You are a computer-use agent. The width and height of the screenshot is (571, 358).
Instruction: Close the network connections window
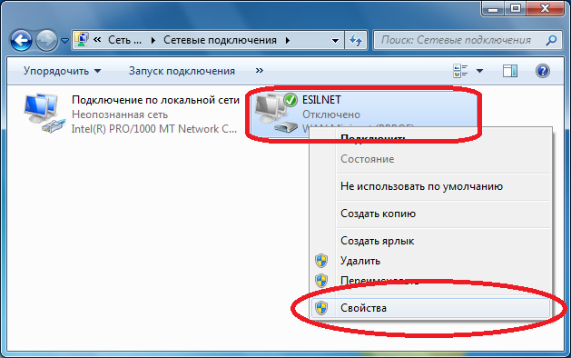[x=546, y=8]
